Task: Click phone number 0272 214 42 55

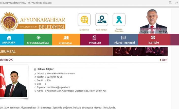Action: 55,77
